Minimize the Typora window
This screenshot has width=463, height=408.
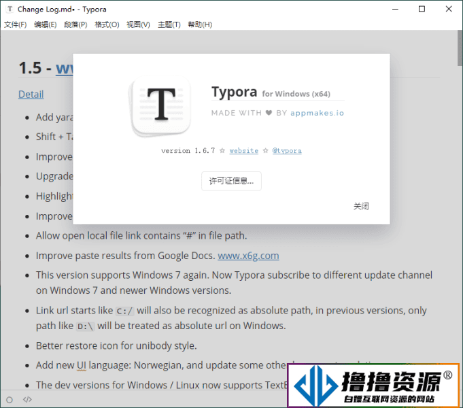(x=395, y=9)
